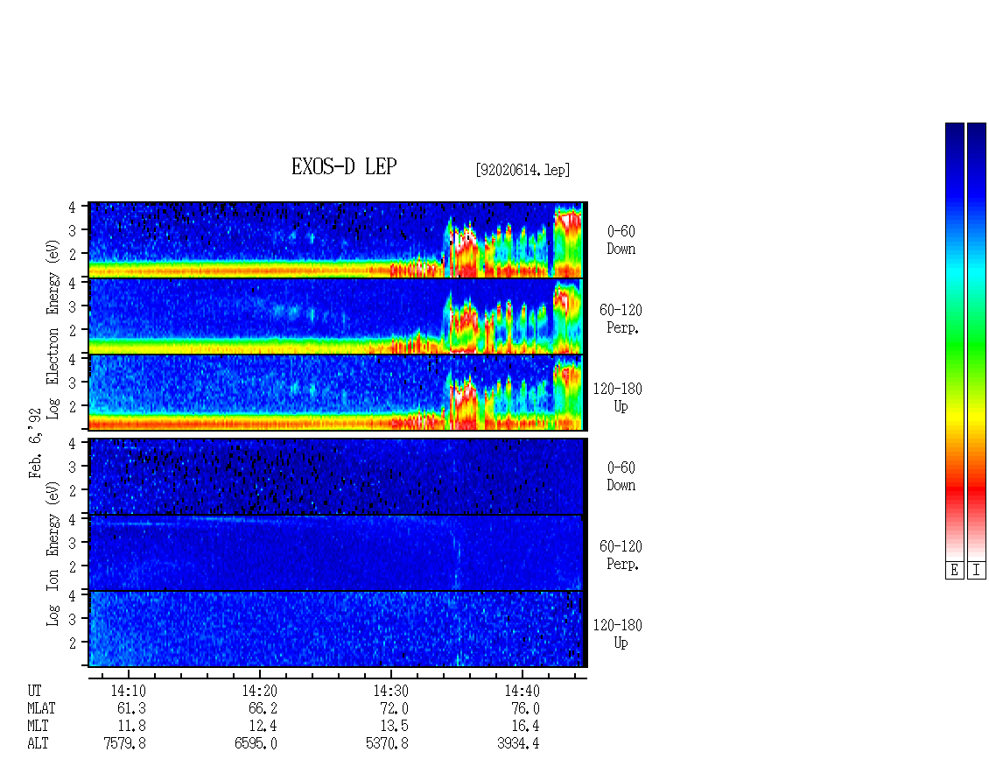Select the [92020614.lep] file name label
The height and width of the screenshot is (766, 989).
point(523,170)
